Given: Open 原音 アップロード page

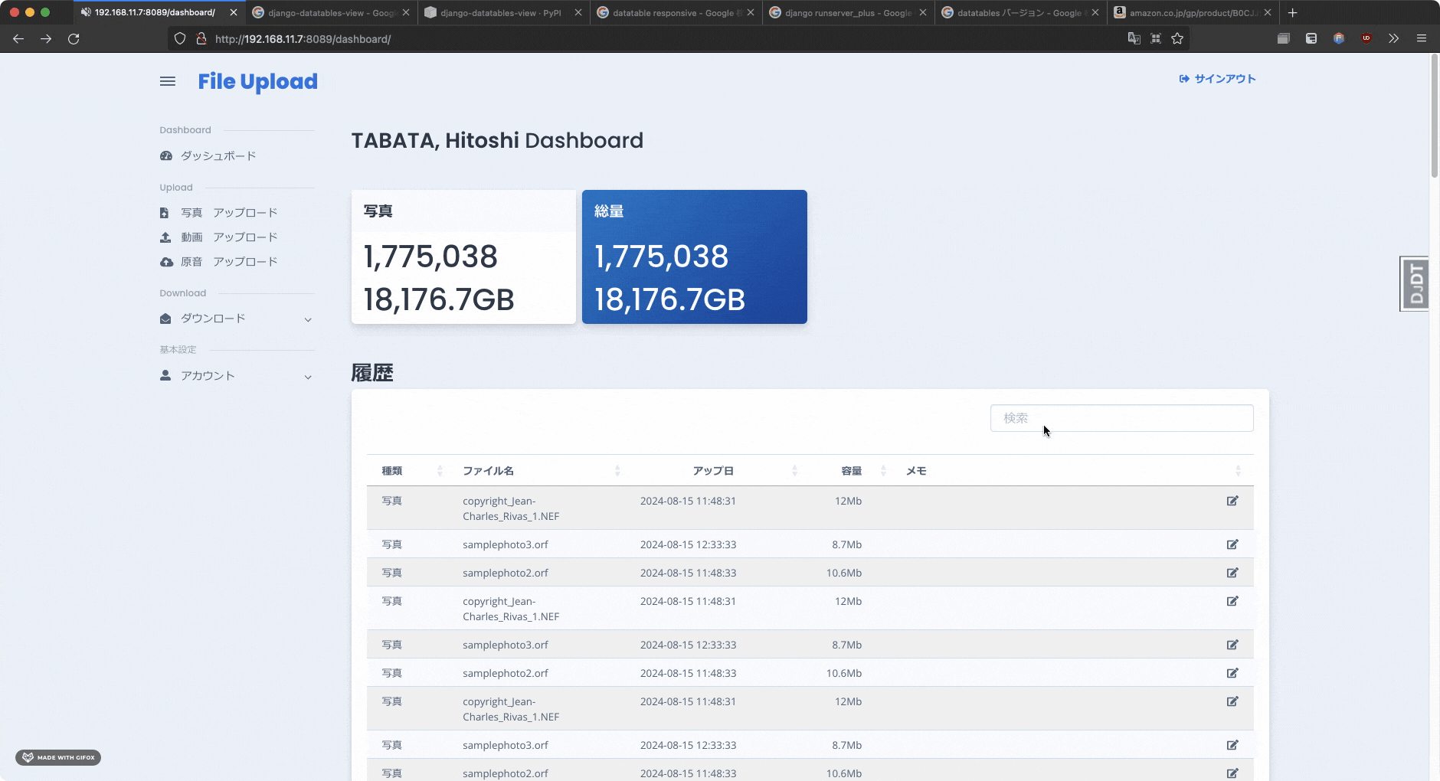Looking at the screenshot, I should (x=229, y=261).
